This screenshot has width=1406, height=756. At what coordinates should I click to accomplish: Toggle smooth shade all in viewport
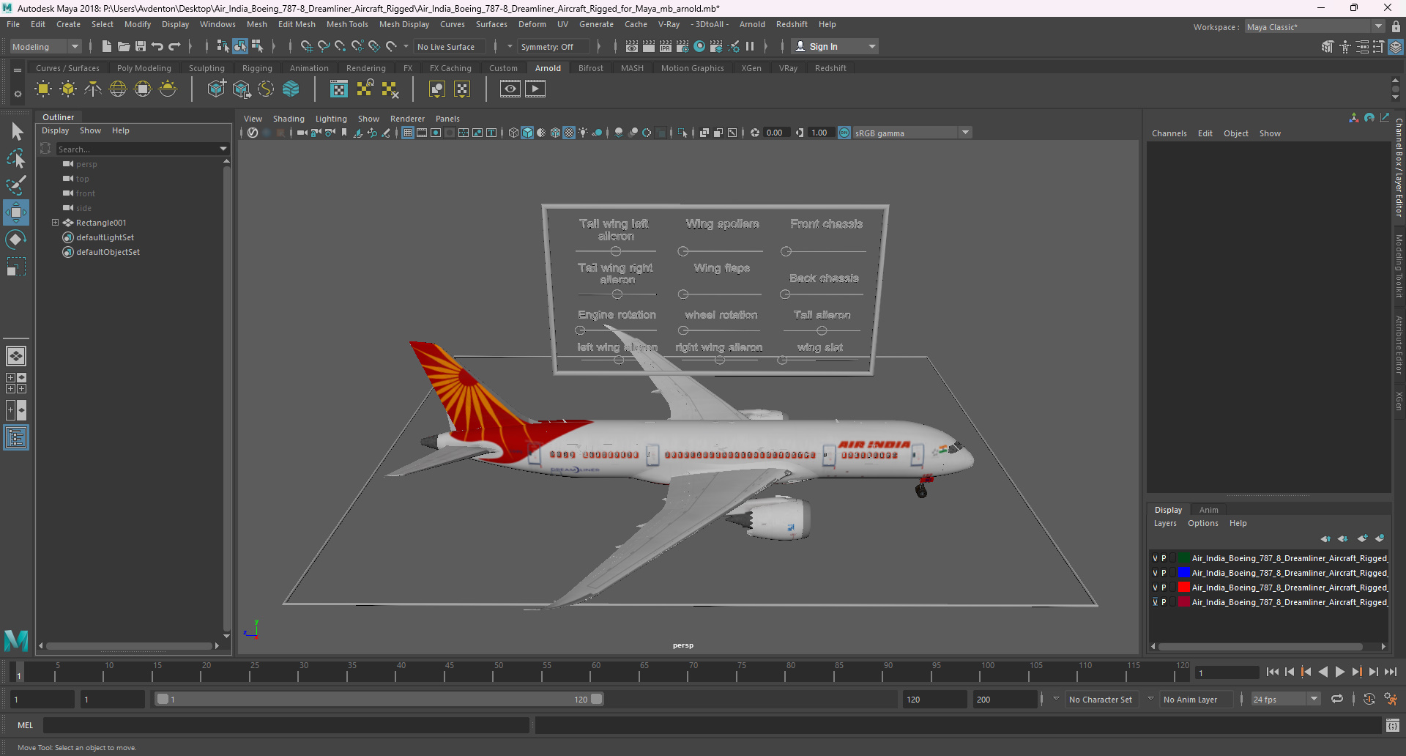point(527,133)
